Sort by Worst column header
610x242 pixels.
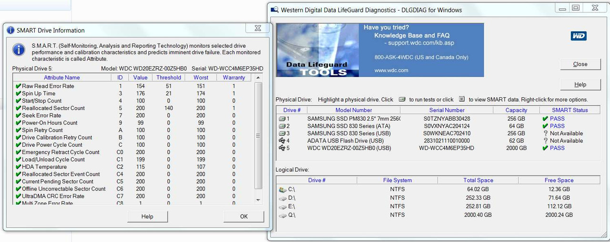(201, 78)
